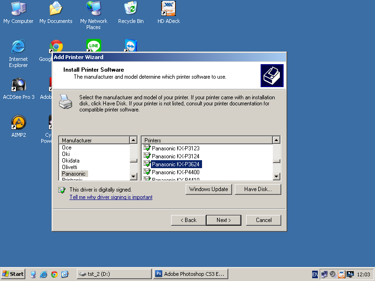Cancel the Add Printer Wizard

pos(263,220)
